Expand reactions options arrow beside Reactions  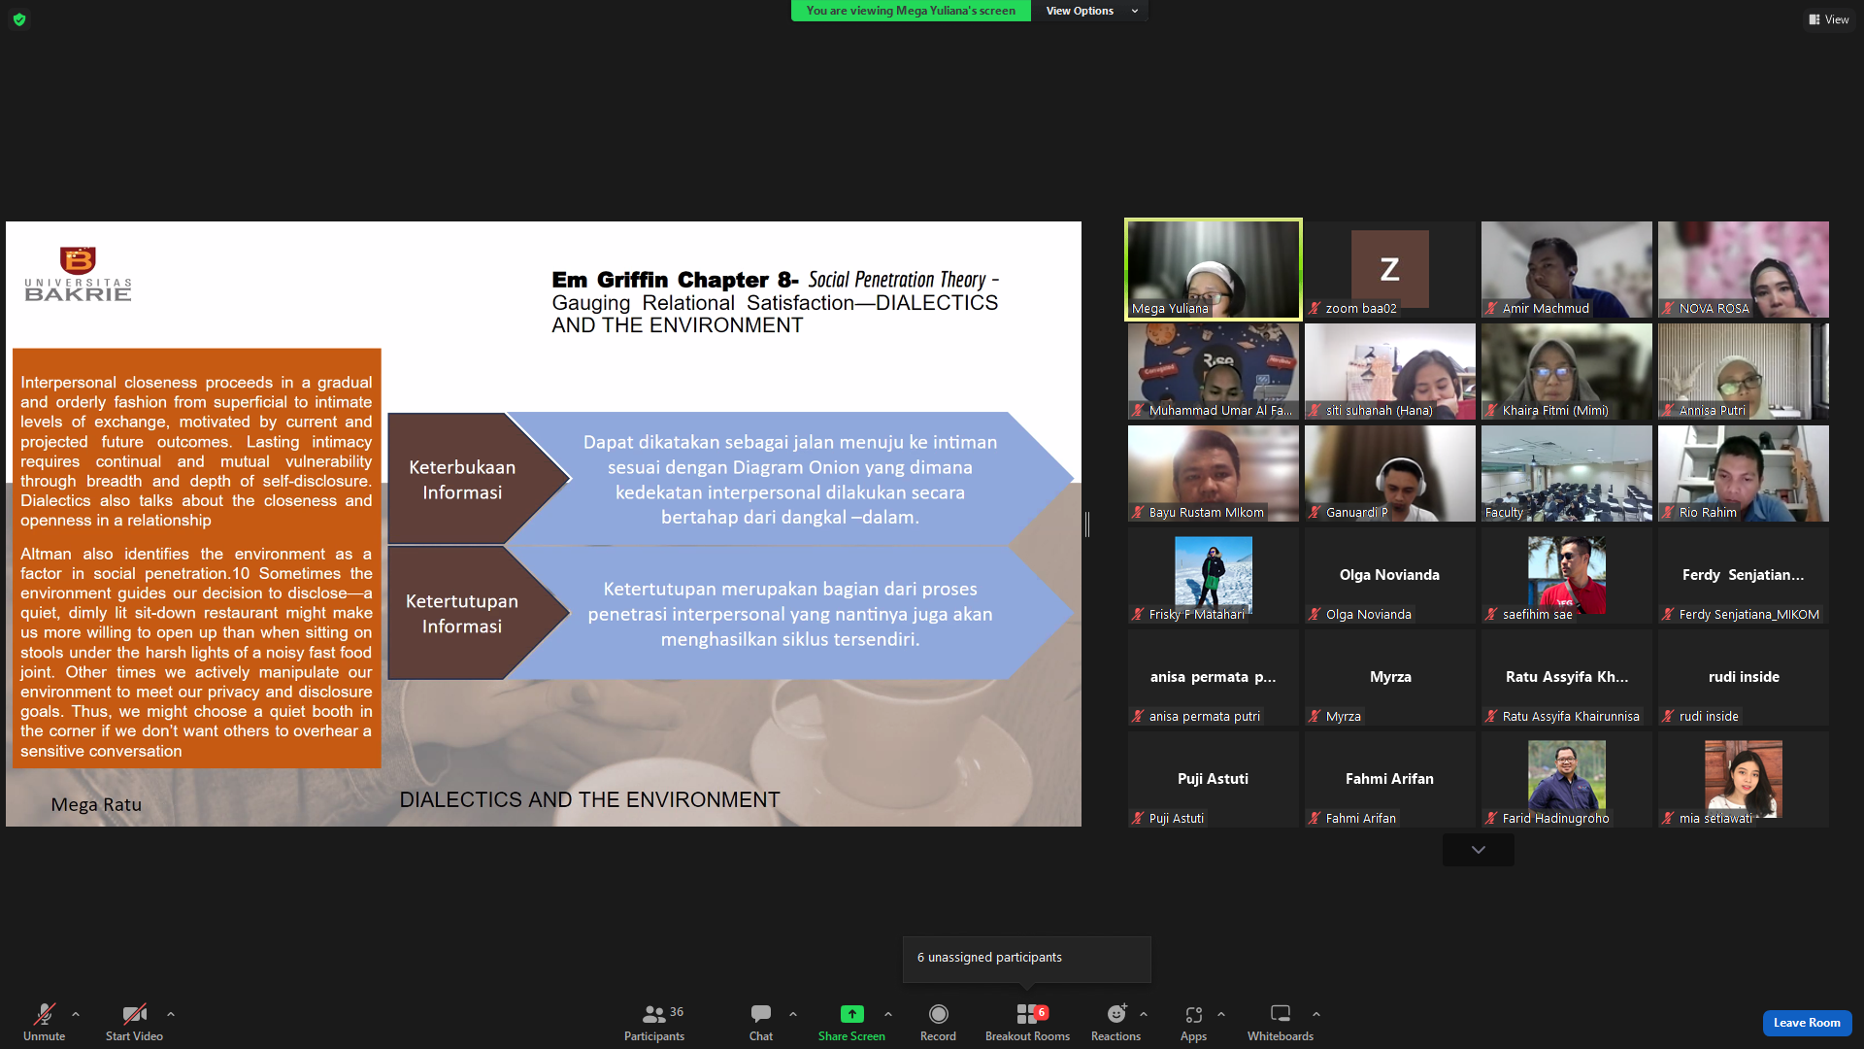point(1144,1014)
